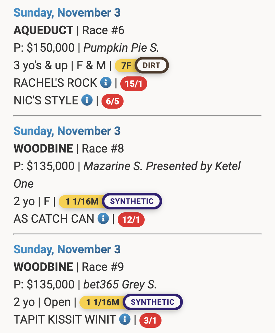
Task: Open TAPIT KISSIT WINIT info icon
Action: [125, 320]
